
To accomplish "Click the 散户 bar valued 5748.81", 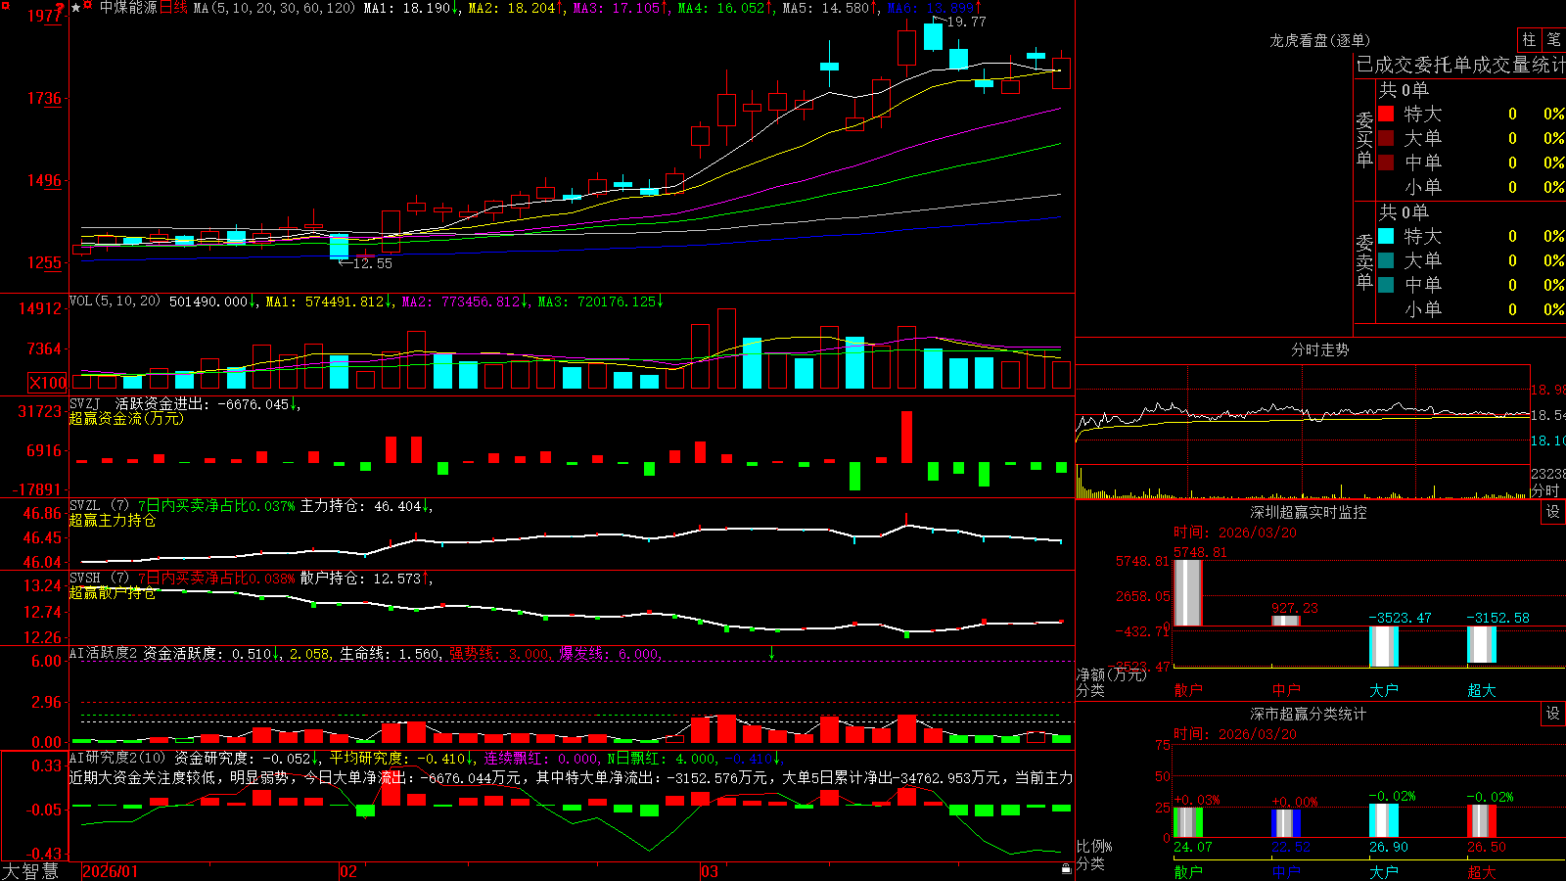I will (1187, 593).
